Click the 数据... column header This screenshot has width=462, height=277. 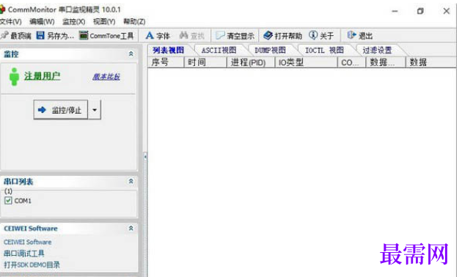386,62
